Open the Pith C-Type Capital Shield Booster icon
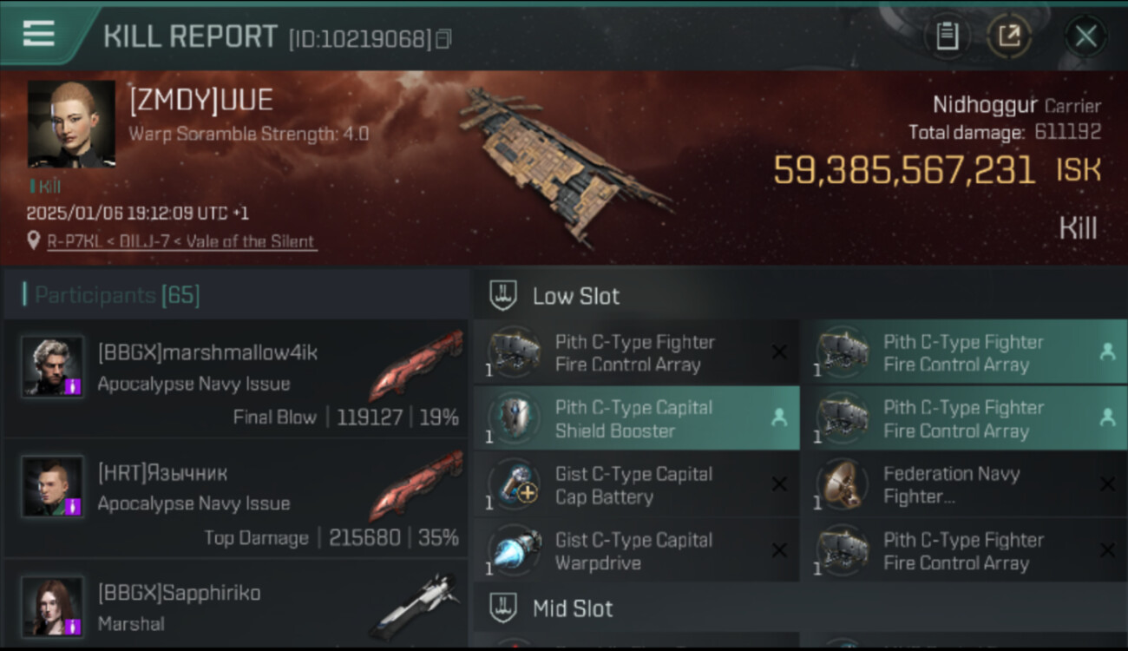This screenshot has width=1128, height=651. click(x=515, y=418)
